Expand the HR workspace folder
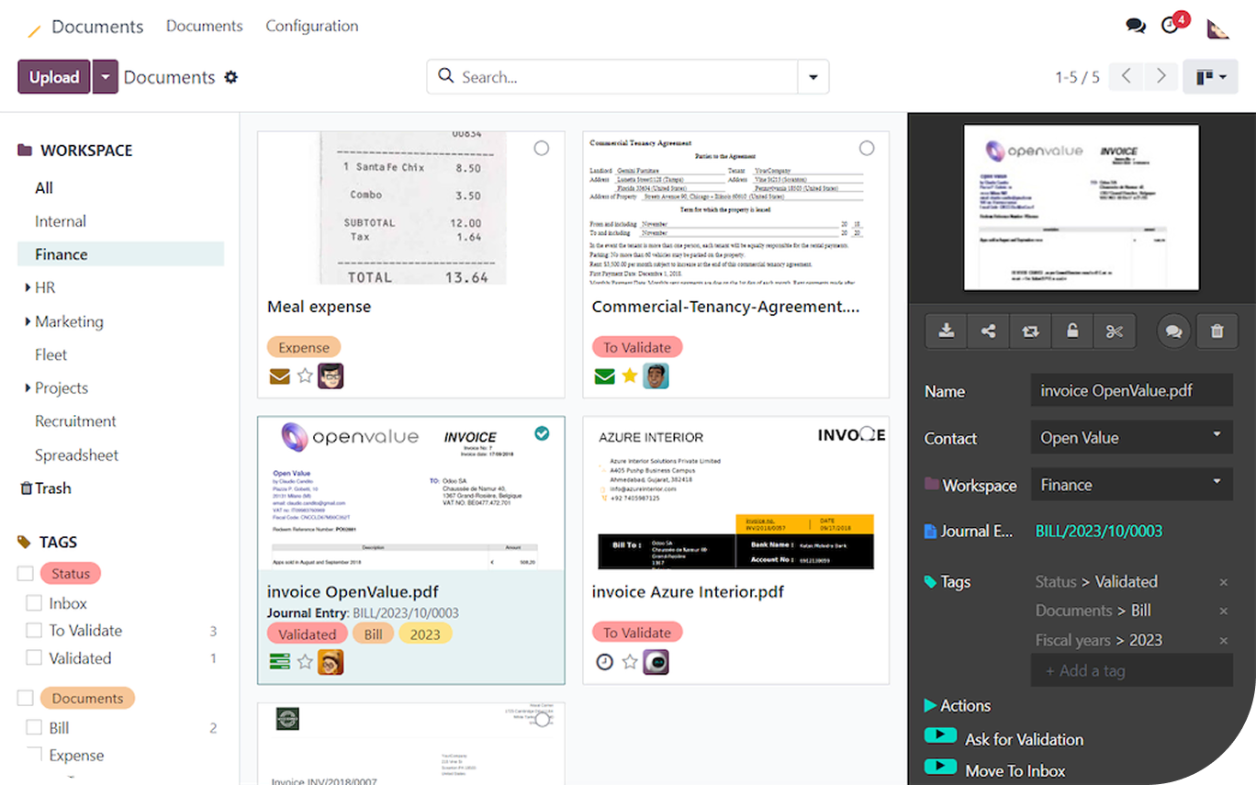 click(x=28, y=288)
